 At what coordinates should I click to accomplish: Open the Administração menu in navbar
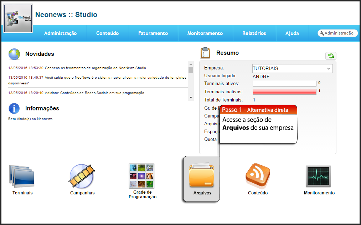(60, 33)
